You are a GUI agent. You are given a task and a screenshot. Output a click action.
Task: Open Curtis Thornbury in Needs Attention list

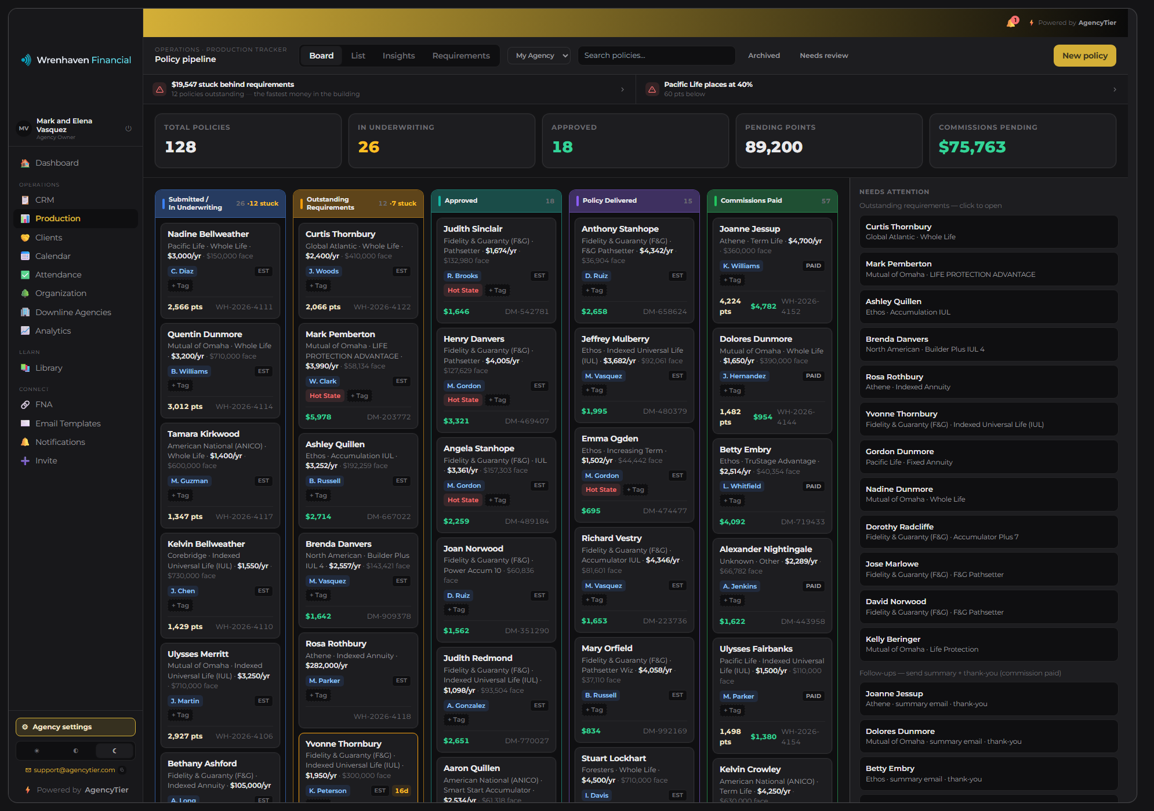point(988,232)
